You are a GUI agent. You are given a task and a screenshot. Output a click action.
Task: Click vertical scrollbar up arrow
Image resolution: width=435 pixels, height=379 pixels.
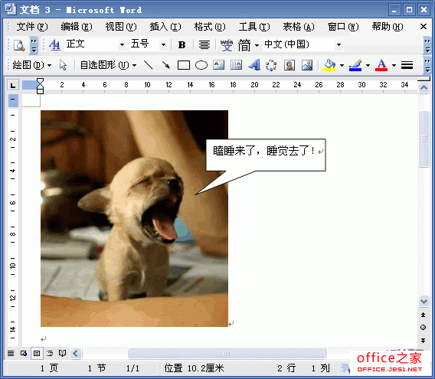(x=424, y=88)
